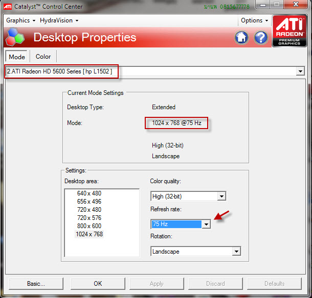Screen dimensions: 312x298
Task: Open the ATI Radeon HD 5600 display combo box
Action: pos(155,71)
